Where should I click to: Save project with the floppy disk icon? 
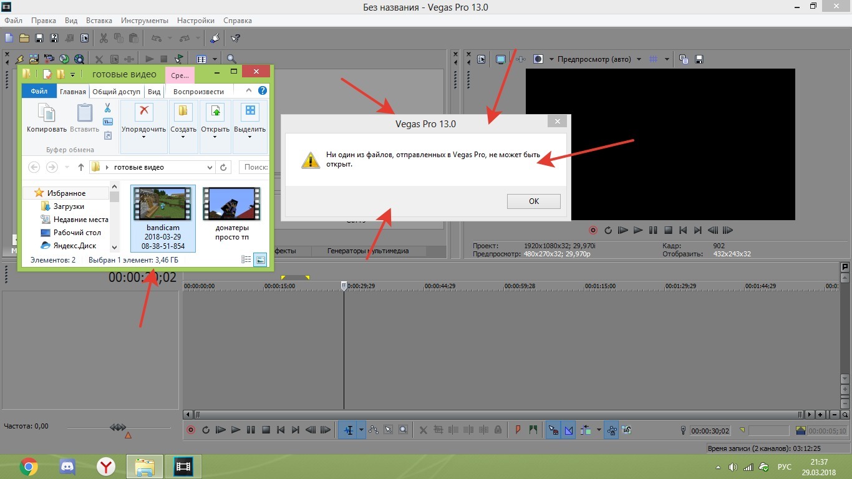click(x=39, y=38)
